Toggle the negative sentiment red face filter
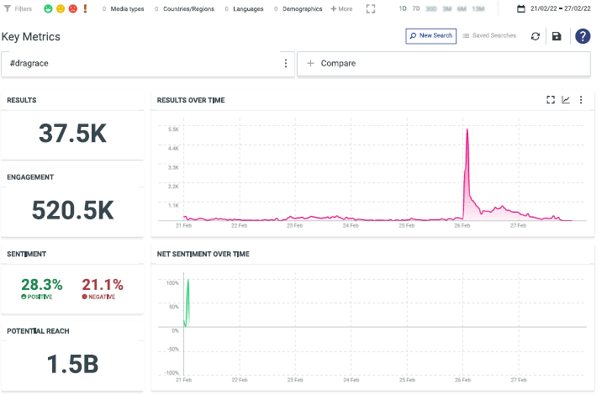This screenshot has height=395, width=607. [x=72, y=9]
